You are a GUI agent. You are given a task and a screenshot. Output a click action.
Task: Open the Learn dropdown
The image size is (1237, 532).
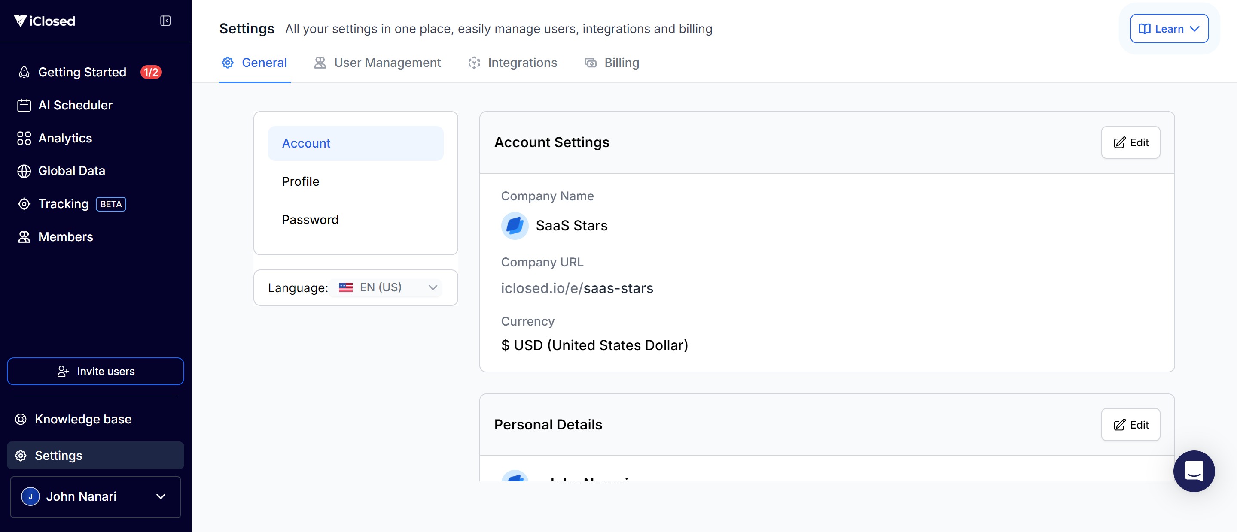click(x=1169, y=29)
